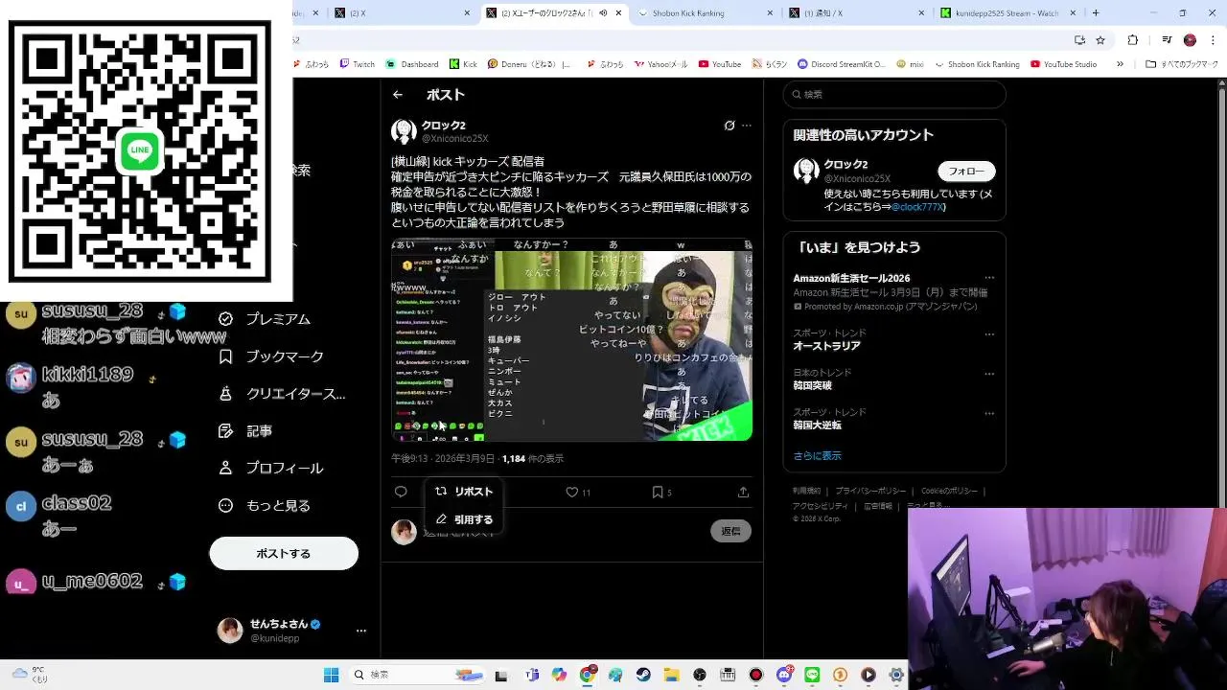Screen dimensions: 1227x690
Task: Click the star to bookmark this page
Action: tap(1100, 40)
